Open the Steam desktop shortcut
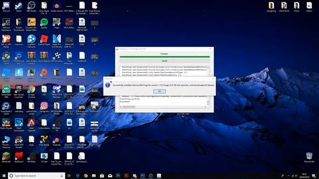Screen dimensions: 319x179 coord(19,7)
